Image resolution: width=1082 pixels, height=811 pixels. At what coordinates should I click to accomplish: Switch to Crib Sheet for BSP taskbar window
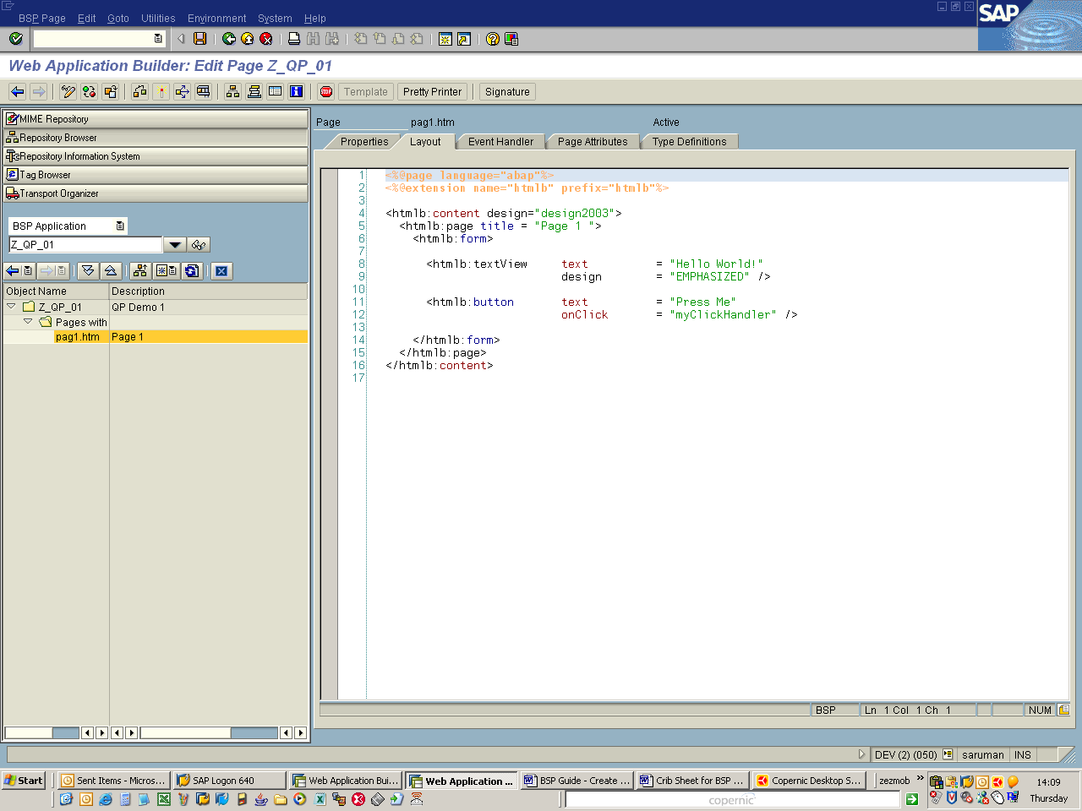coord(693,781)
